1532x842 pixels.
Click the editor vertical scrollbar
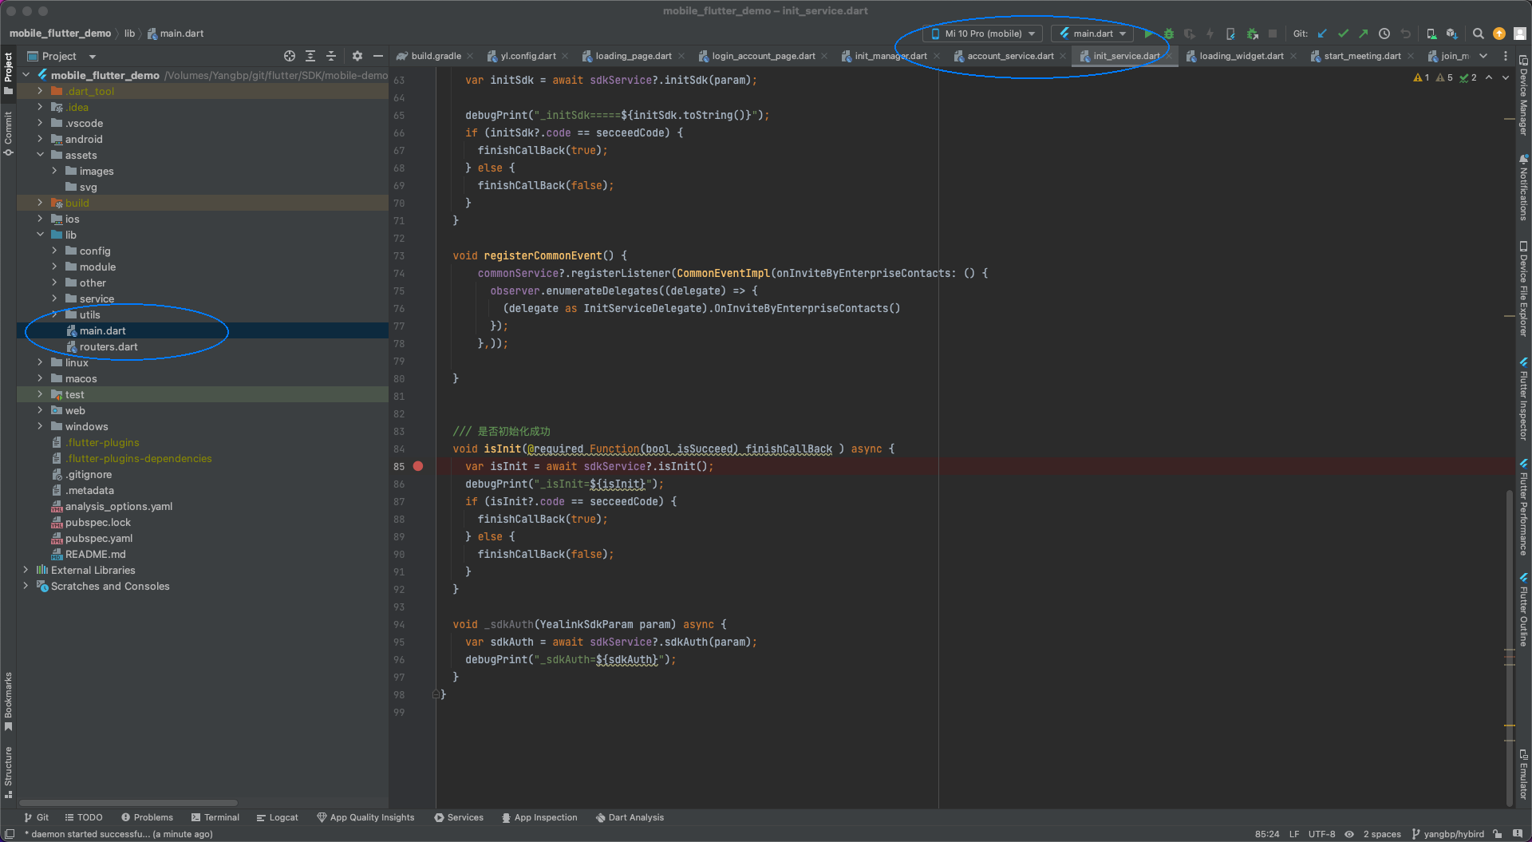pos(1509,646)
